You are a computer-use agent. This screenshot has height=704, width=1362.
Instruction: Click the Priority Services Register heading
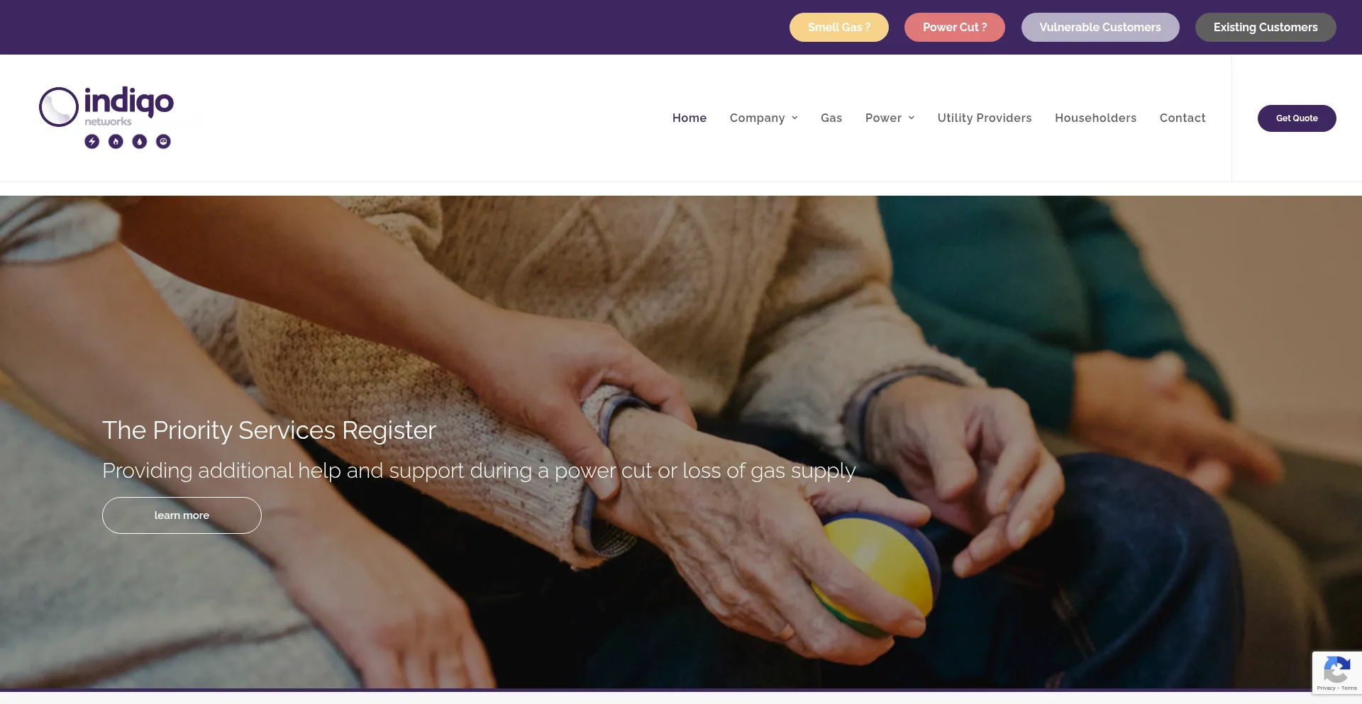point(269,430)
